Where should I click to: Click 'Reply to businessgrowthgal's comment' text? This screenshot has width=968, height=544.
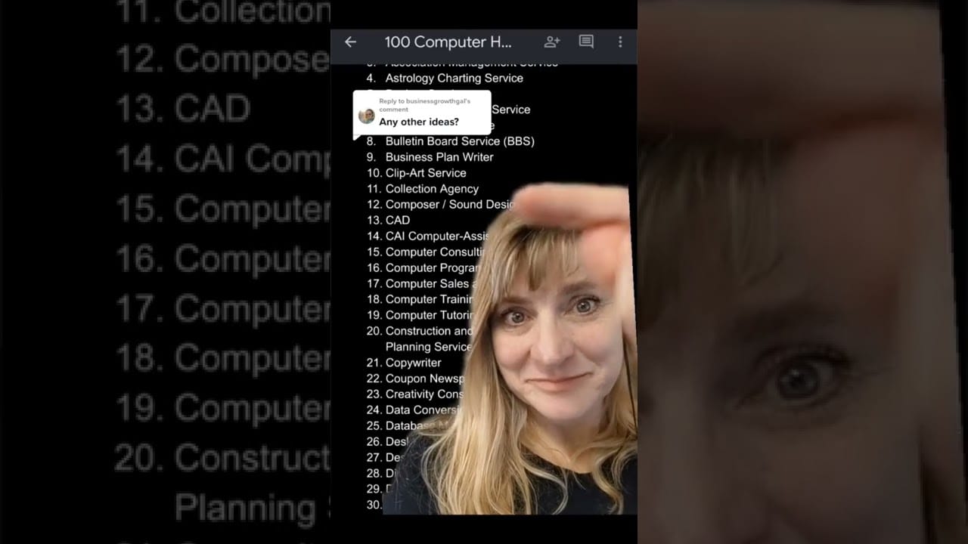(424, 105)
